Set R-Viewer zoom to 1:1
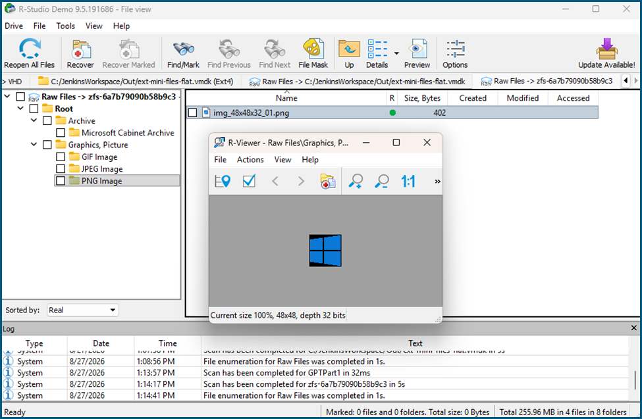642x419 pixels. point(408,181)
